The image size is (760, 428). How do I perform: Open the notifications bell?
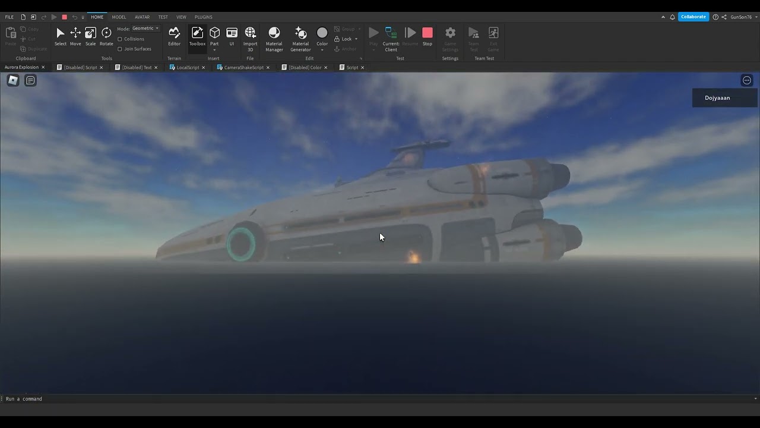[673, 17]
